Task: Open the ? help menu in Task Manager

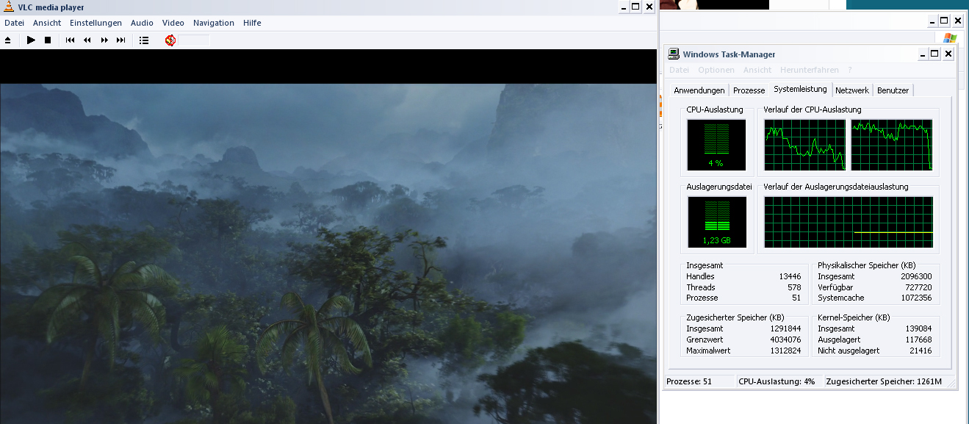Action: (x=849, y=70)
